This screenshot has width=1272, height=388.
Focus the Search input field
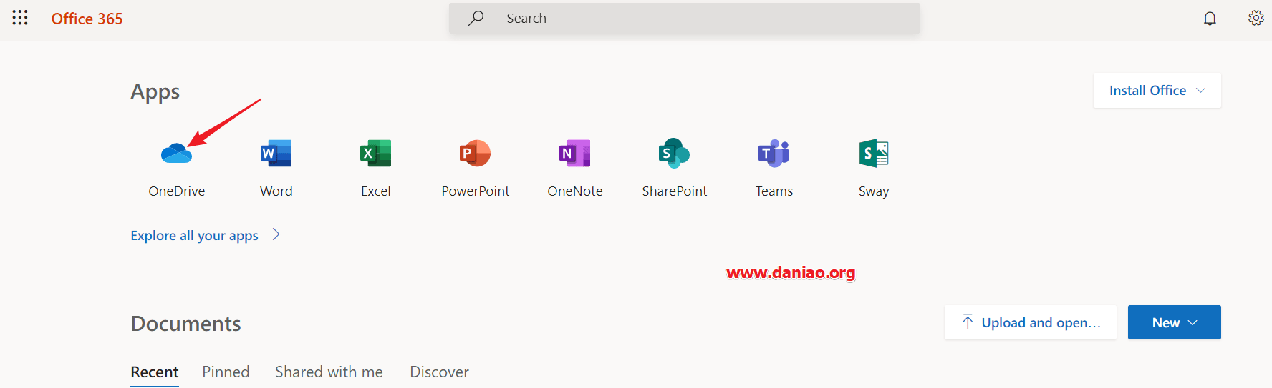pyautogui.click(x=684, y=19)
